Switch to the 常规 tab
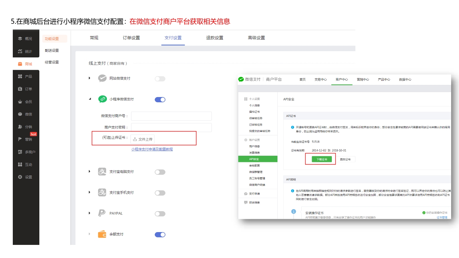459x258 pixels. 94,38
